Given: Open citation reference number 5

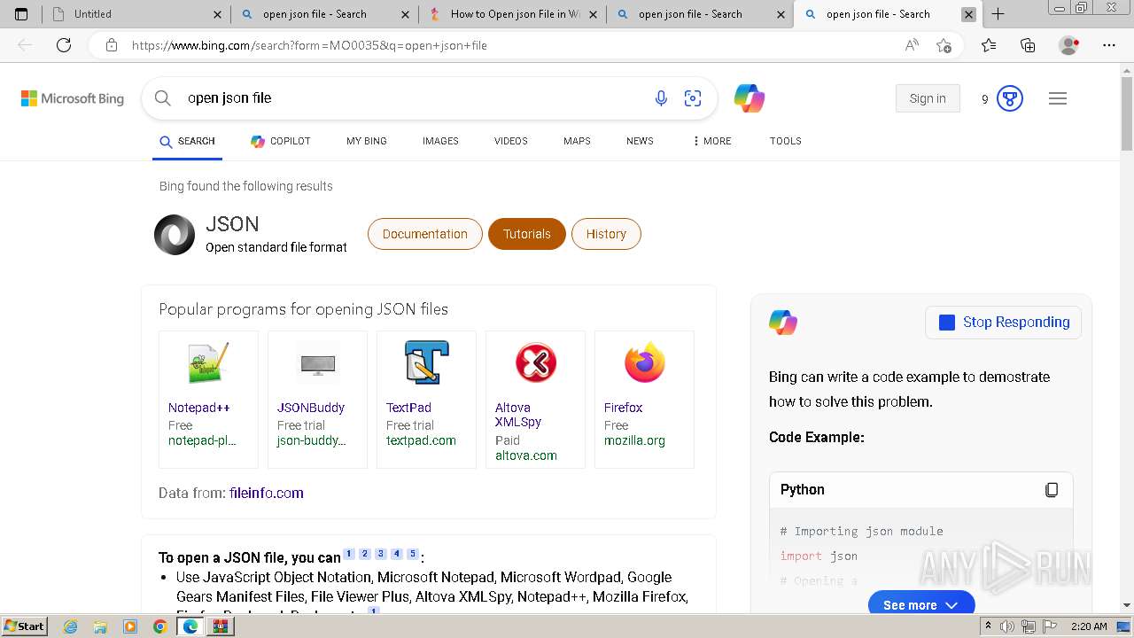Looking at the screenshot, I should coord(412,554).
